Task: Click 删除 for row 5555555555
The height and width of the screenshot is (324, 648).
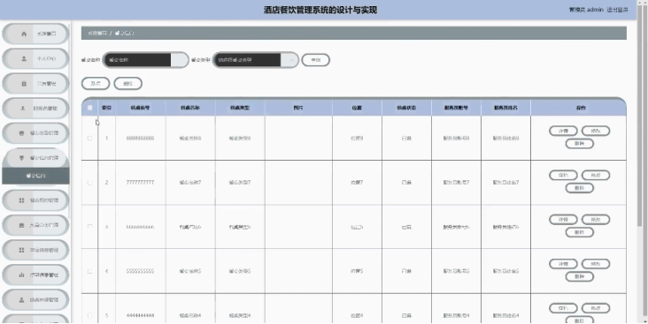Action: pyautogui.click(x=580, y=276)
